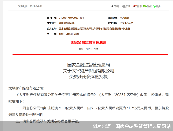Click the paragraph citing 太平财〔2023〕227号
Screen dimensions: 173x131
[92, 95]
